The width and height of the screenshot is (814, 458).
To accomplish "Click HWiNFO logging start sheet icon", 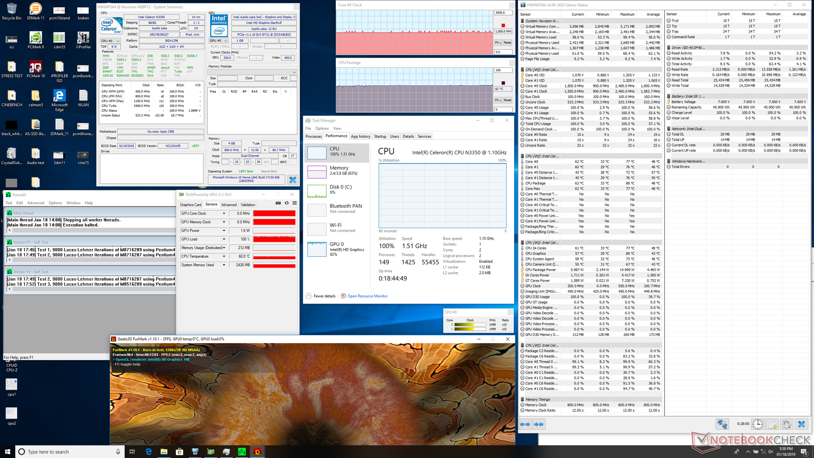I will 772,424.
